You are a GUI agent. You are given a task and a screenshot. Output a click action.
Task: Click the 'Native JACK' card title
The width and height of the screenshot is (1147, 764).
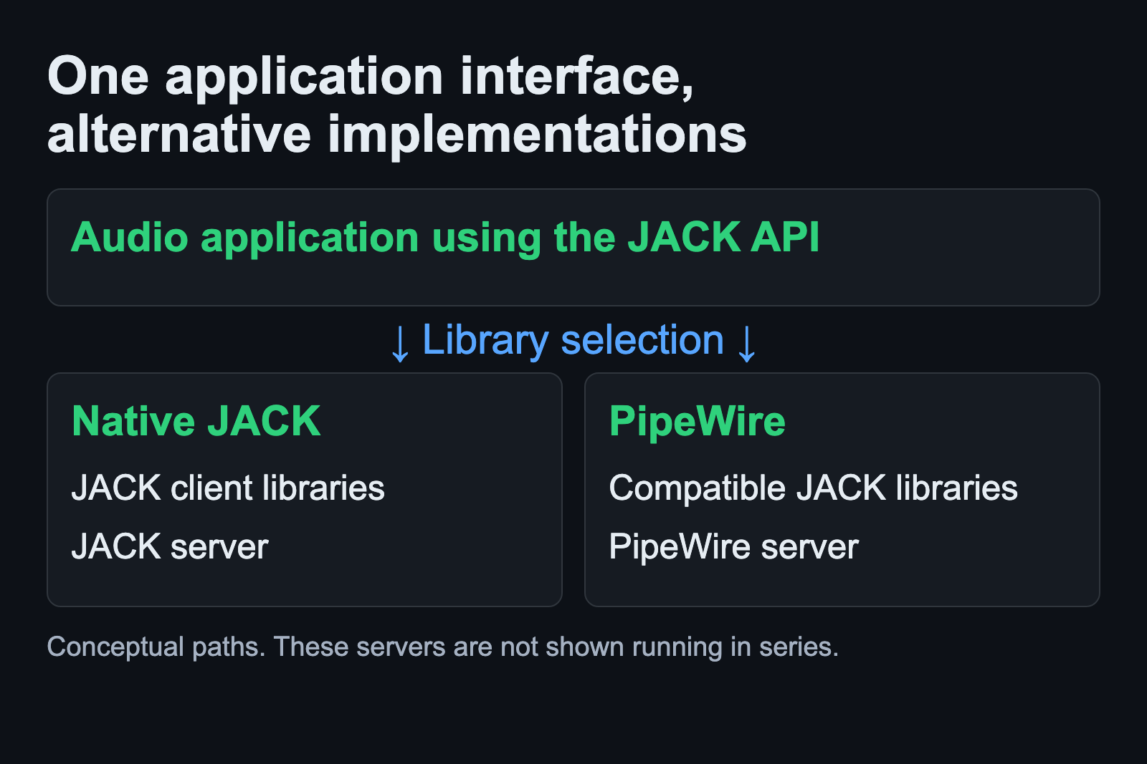click(196, 421)
